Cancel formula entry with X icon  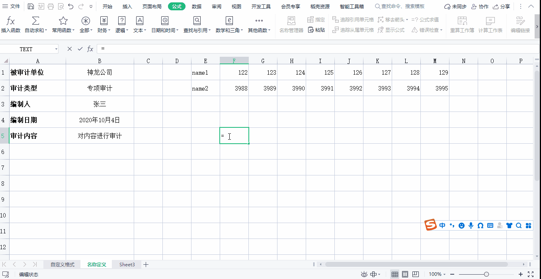coord(70,49)
